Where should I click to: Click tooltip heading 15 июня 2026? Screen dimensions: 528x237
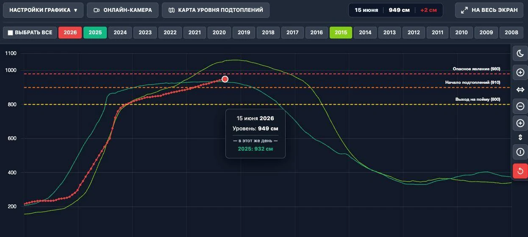256,118
